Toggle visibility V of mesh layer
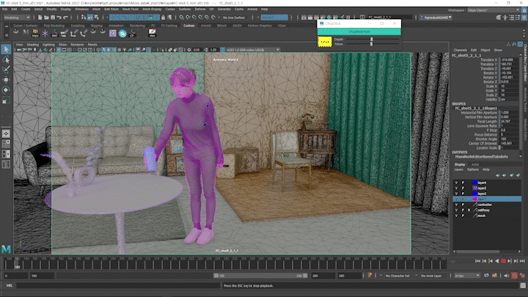 [x=456, y=216]
